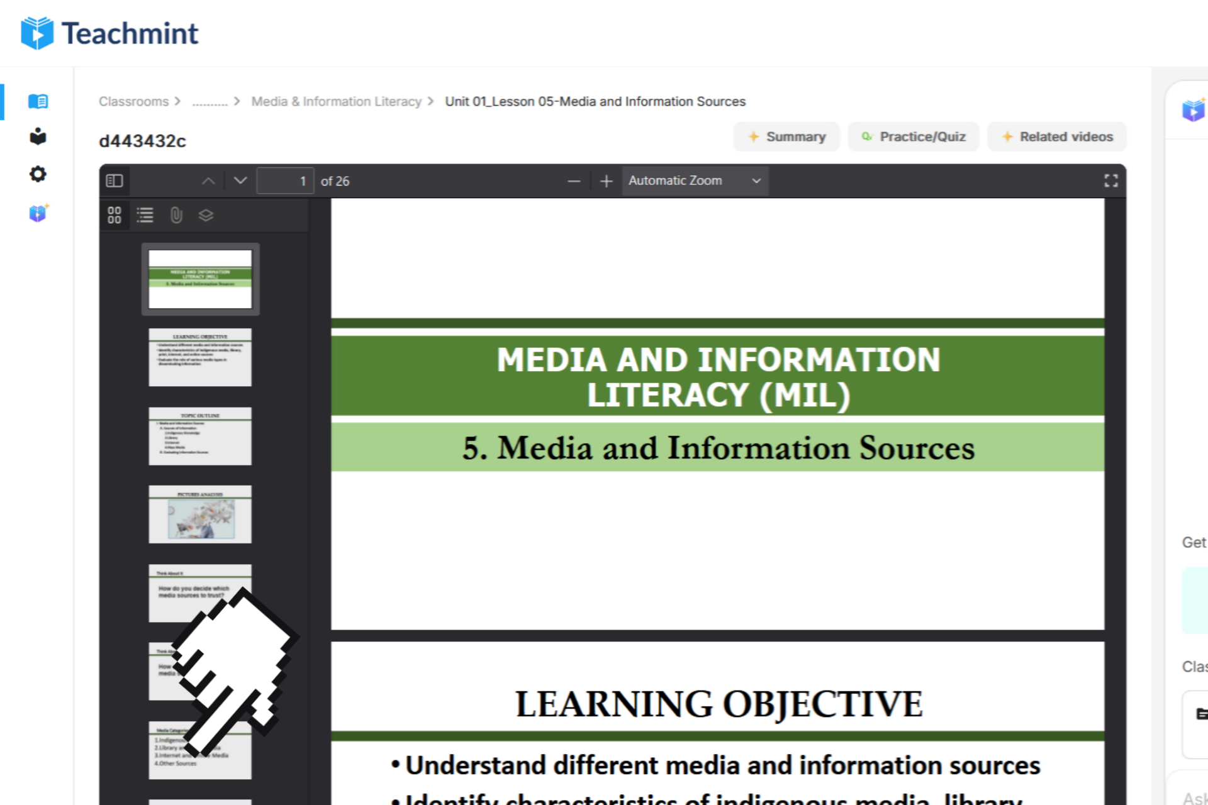This screenshot has height=805, width=1208.
Task: Open settings gear in left sidebar
Action: pos(38,174)
